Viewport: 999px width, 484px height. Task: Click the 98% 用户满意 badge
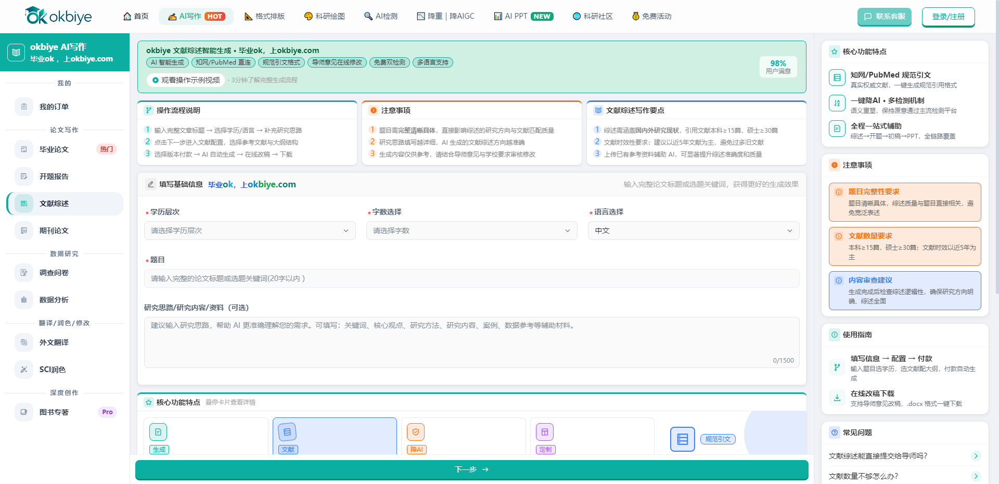pyautogui.click(x=778, y=67)
